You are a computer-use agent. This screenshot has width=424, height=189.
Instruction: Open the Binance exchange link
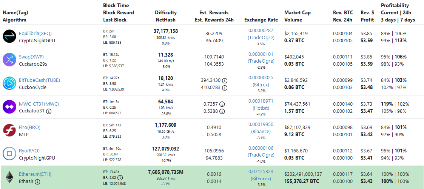(x=261, y=132)
